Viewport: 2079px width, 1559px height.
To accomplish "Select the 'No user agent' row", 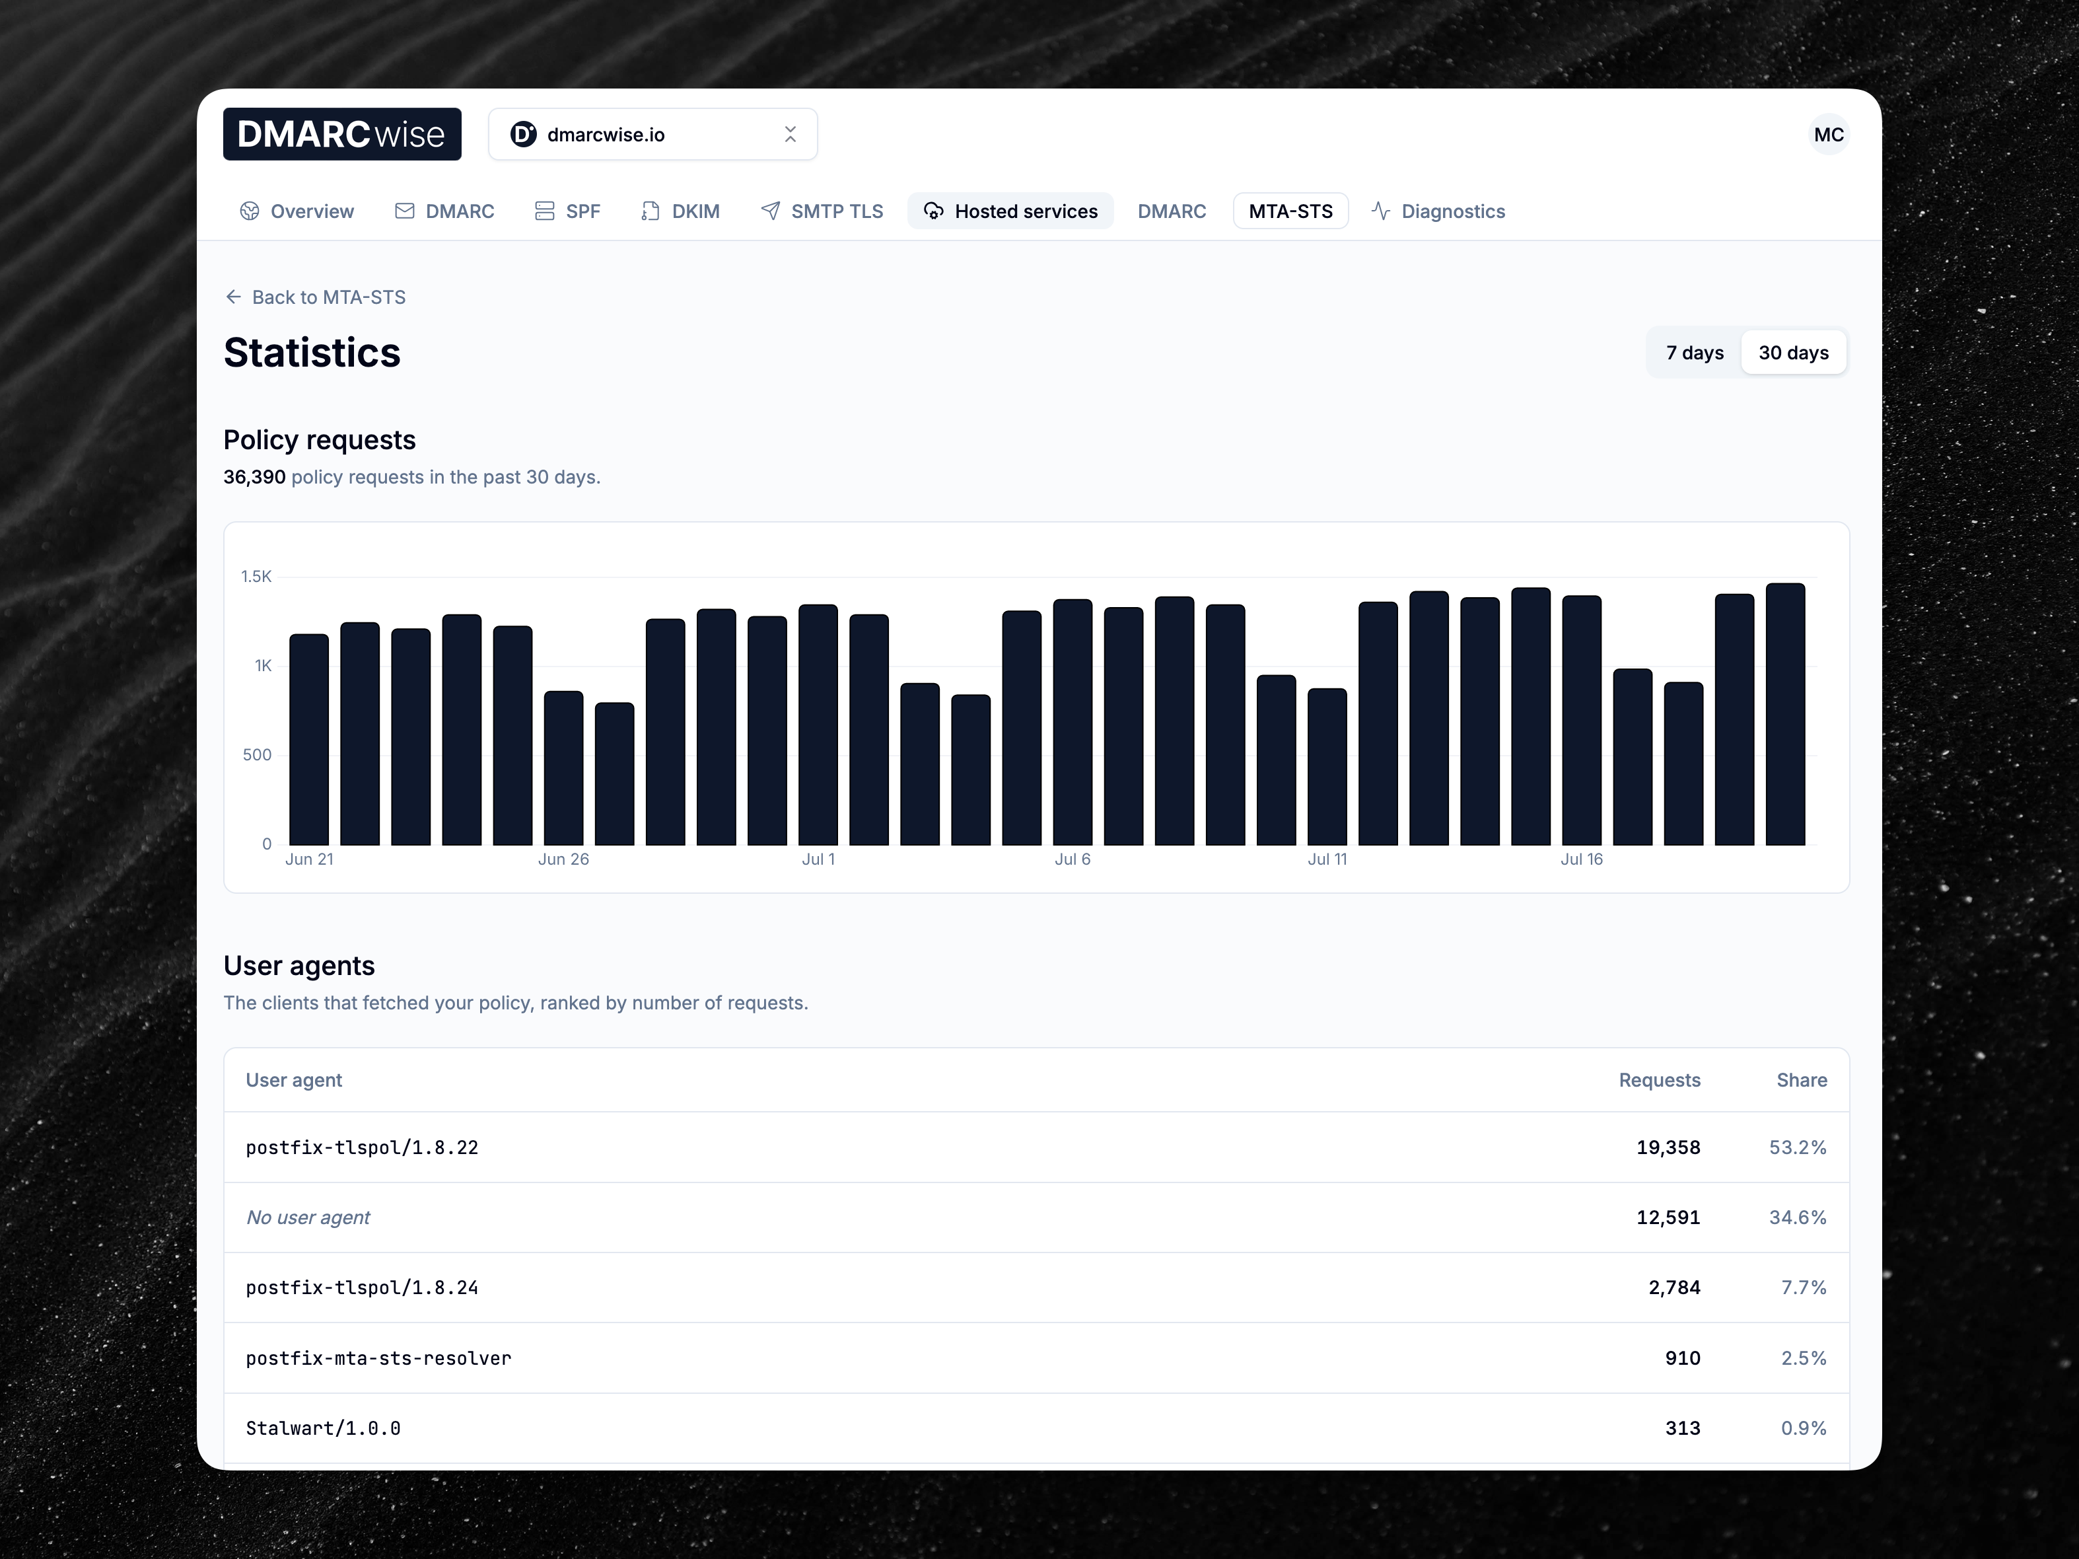I will (x=1037, y=1217).
